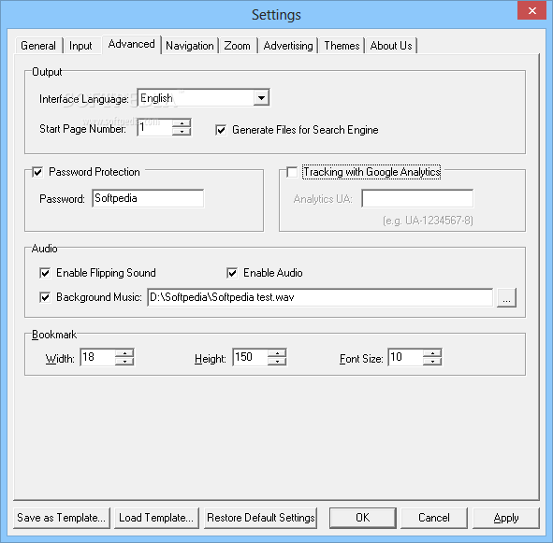The width and height of the screenshot is (553, 543).
Task: Browse for a background music file
Action: click(x=506, y=298)
